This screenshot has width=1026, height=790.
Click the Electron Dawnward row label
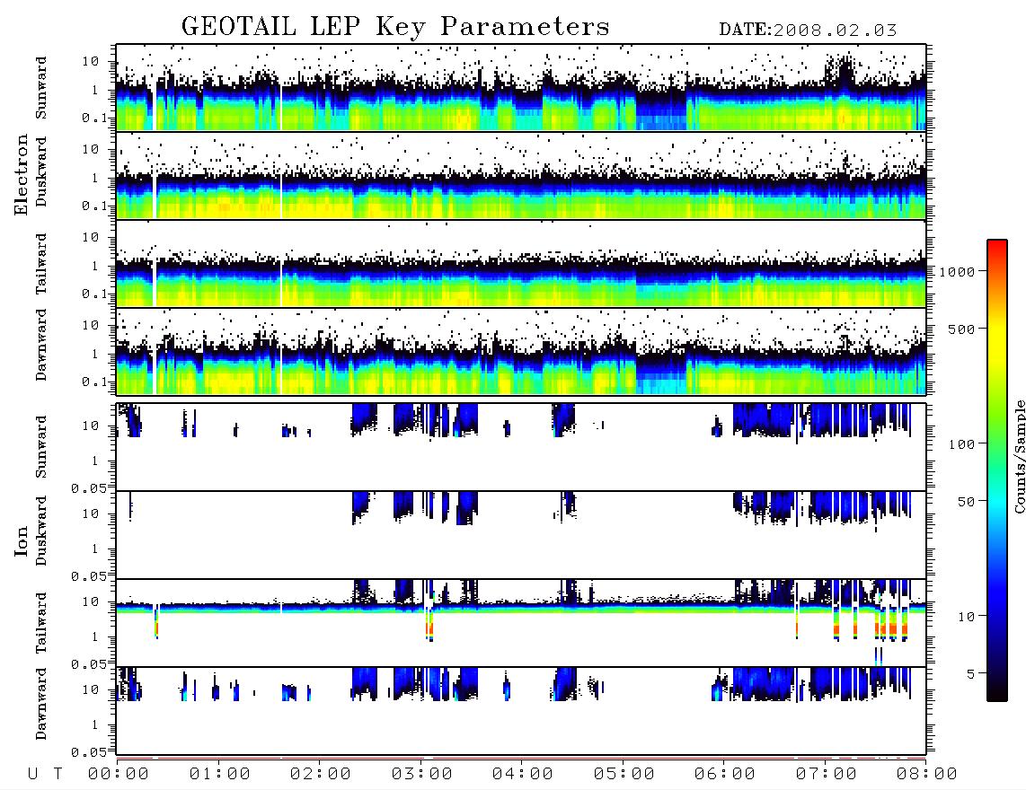point(41,345)
